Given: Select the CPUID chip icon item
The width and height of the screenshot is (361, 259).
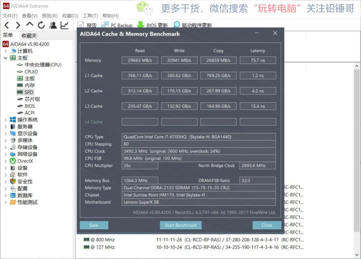Looking at the screenshot, I should click(x=20, y=72).
